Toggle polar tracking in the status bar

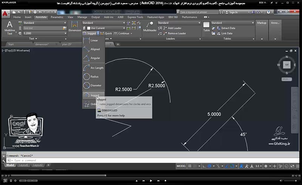pos(210,166)
